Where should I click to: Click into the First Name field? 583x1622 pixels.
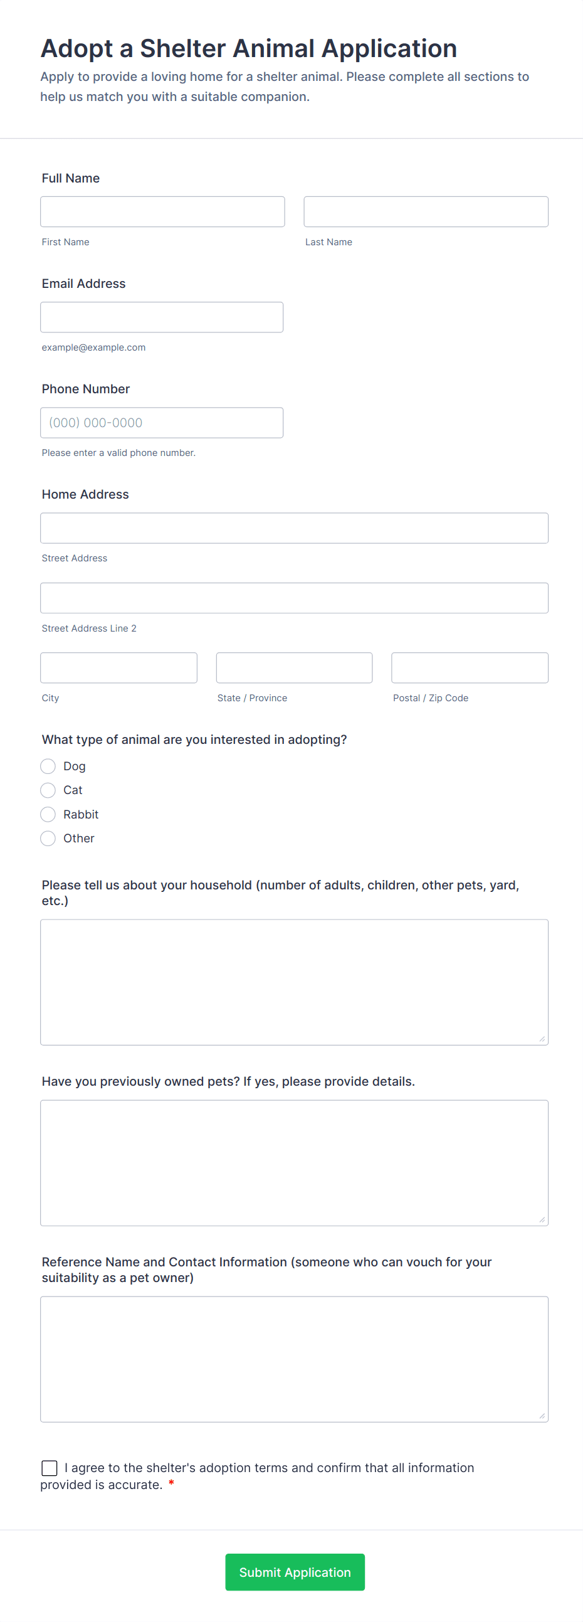tap(162, 211)
